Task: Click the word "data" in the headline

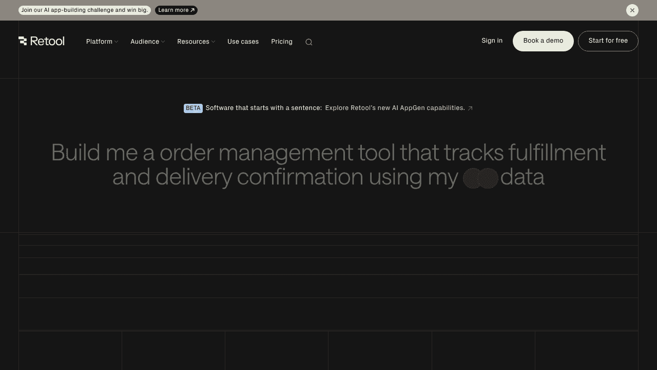Action: (522, 177)
